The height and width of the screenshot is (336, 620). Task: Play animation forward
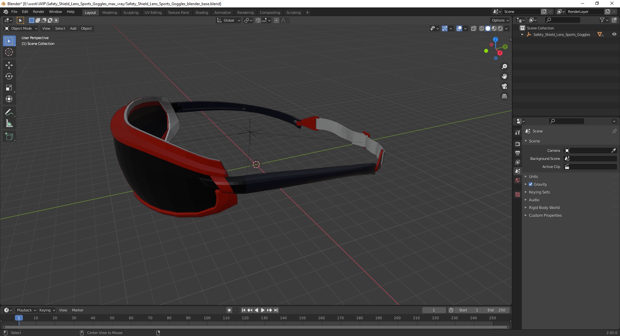point(263,310)
